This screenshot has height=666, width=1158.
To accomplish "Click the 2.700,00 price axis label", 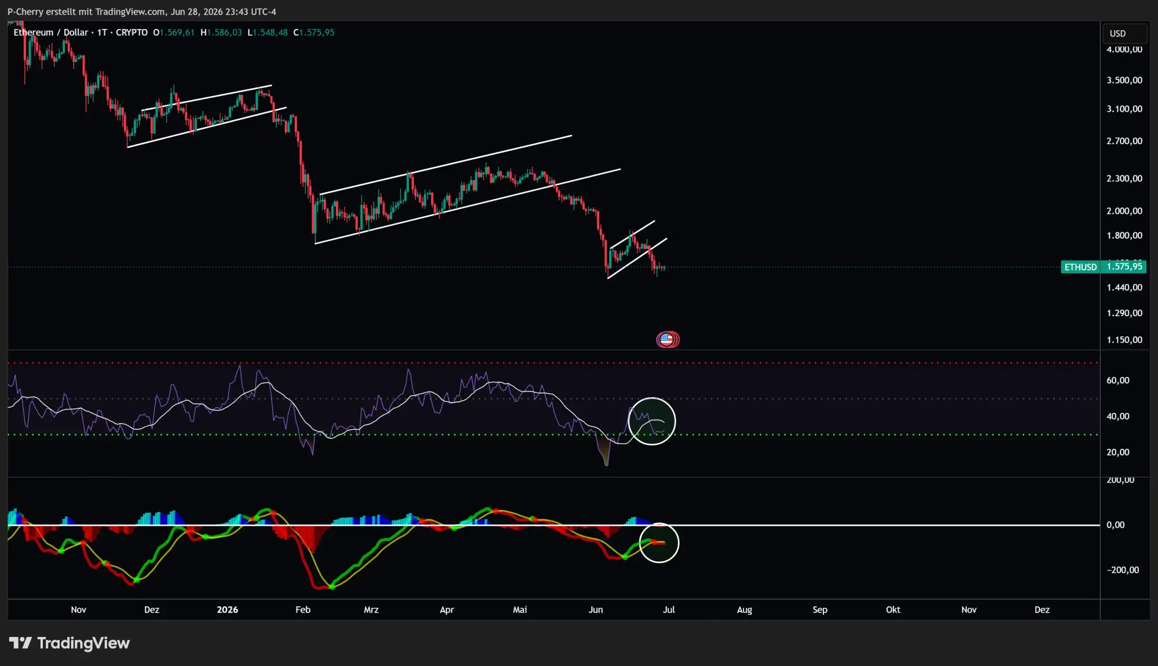I will click(x=1124, y=141).
